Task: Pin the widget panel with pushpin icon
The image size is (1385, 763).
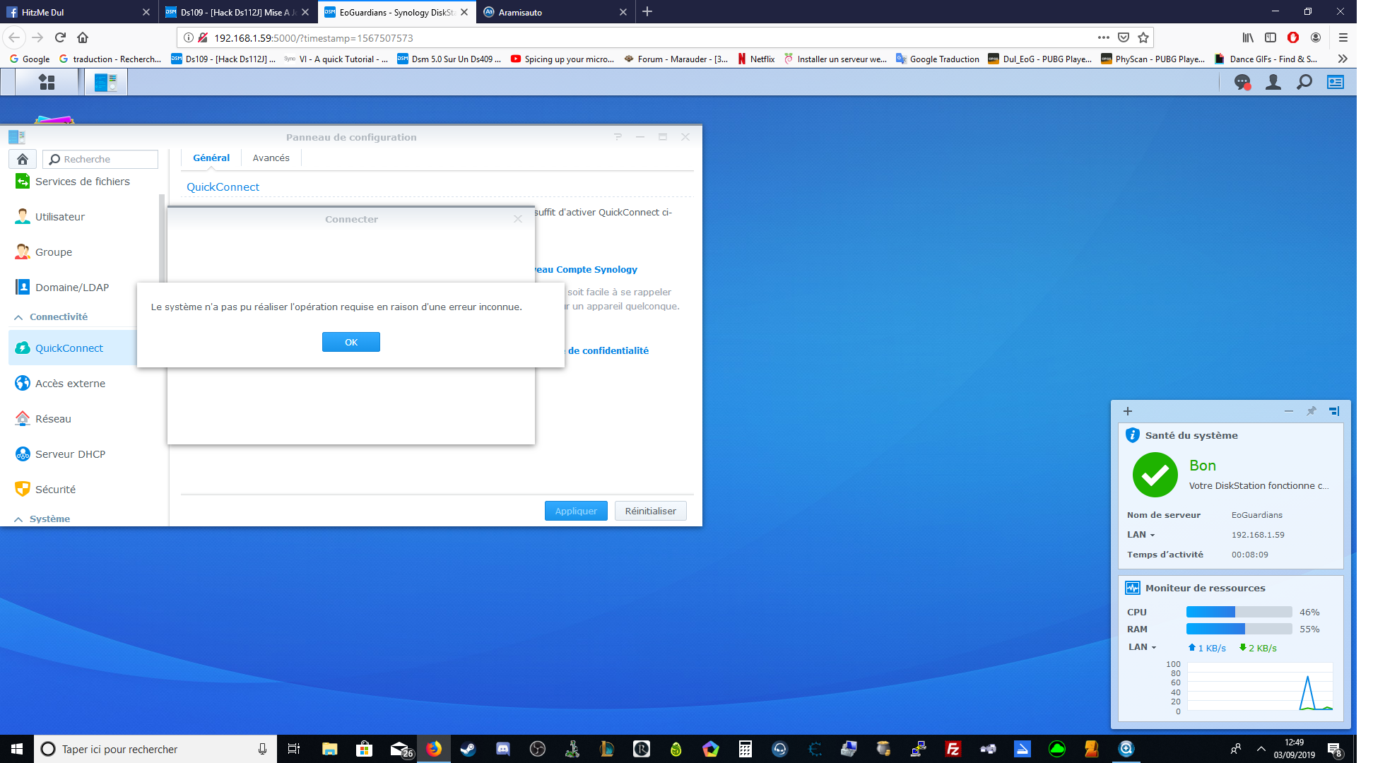Action: pyautogui.click(x=1311, y=411)
